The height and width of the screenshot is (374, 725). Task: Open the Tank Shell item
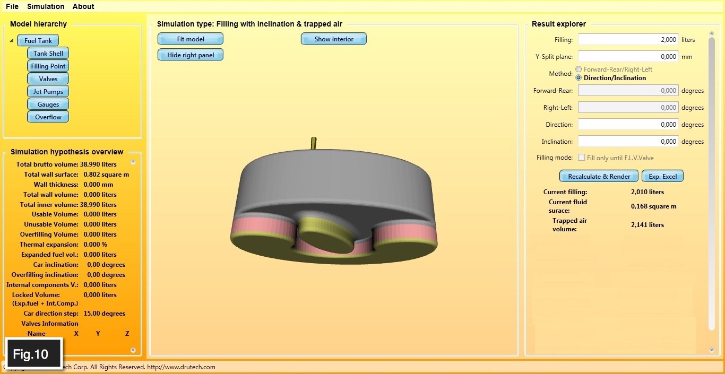point(48,54)
